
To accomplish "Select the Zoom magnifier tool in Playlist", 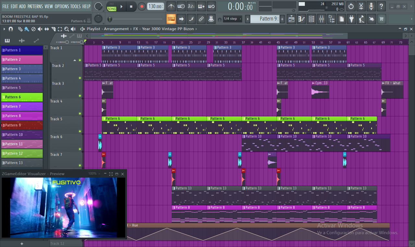I will 66,29.
